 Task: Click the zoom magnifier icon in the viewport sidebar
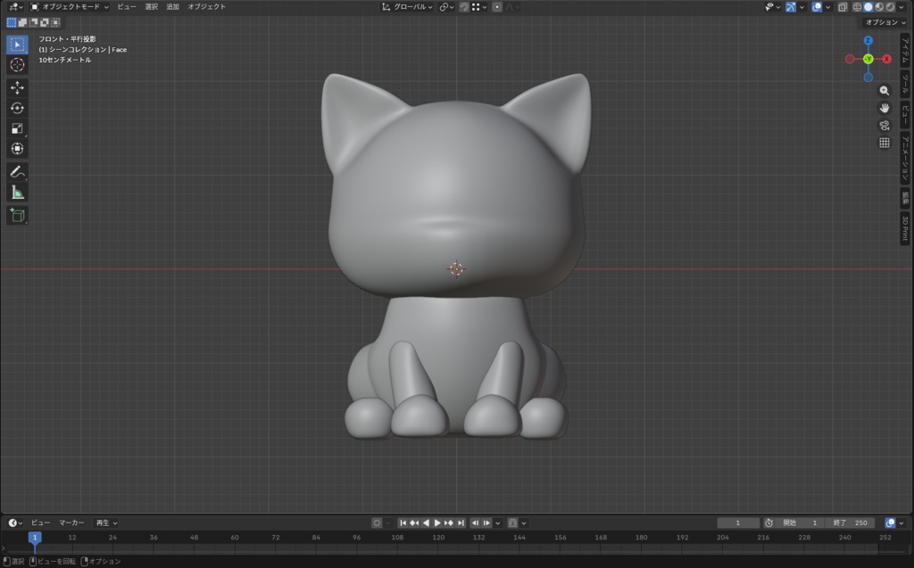884,89
